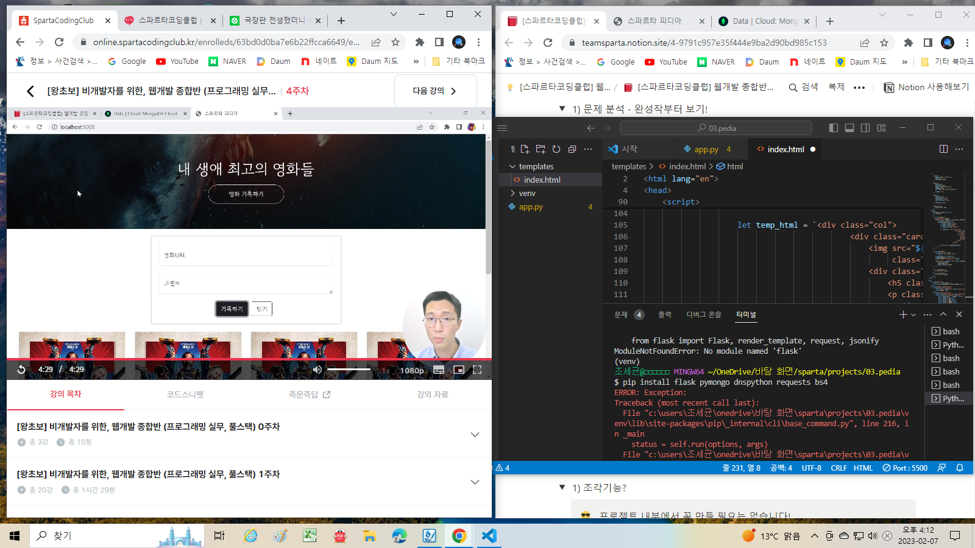Mute the lecture video volume
The height and width of the screenshot is (548, 975).
(317, 370)
